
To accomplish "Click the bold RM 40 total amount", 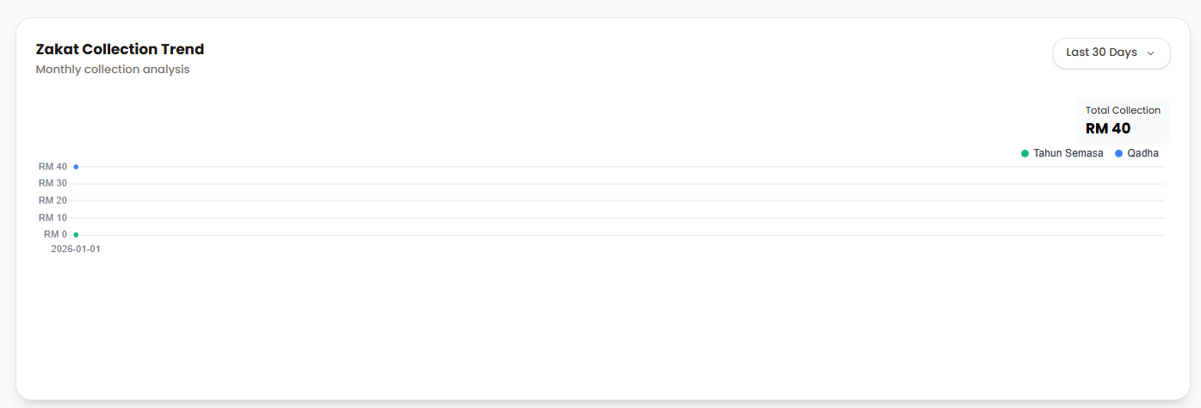I will pyautogui.click(x=1108, y=129).
